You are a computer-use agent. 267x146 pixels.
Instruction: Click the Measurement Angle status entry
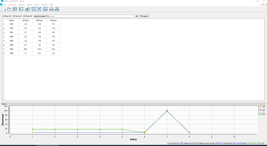(211, 144)
